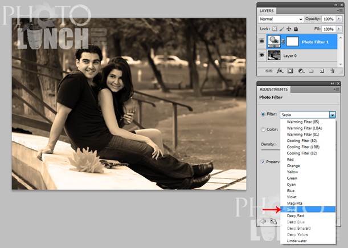Toggle lock all padlock icon
The height and width of the screenshot is (248, 348).
(296, 29)
